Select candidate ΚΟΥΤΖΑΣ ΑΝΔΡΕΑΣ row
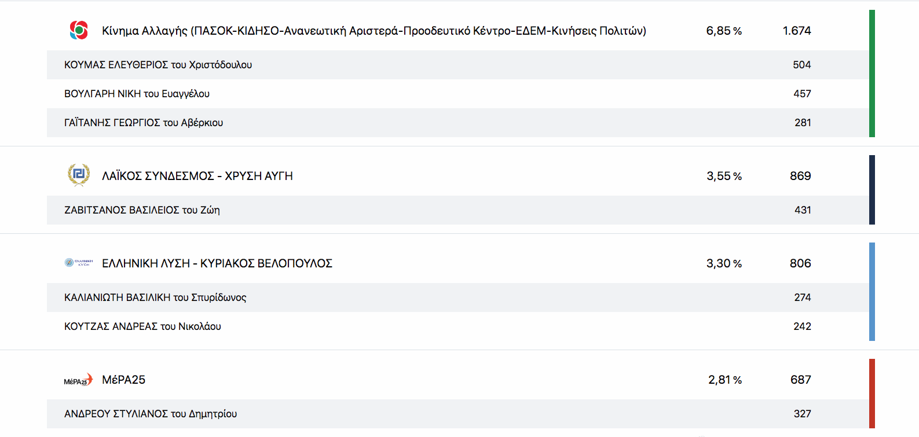 click(142, 326)
